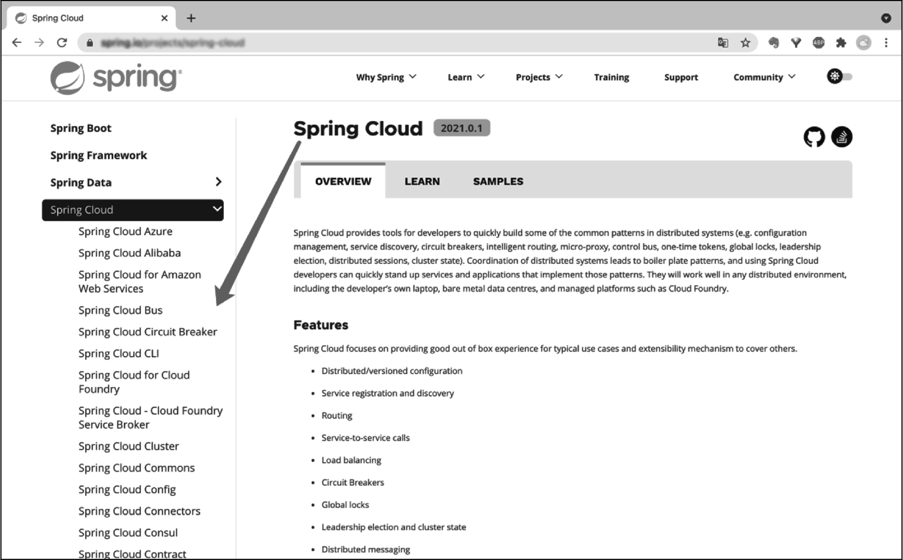Open Spring Cloud Alibaba project
Screen dimensions: 903x560
pos(129,253)
